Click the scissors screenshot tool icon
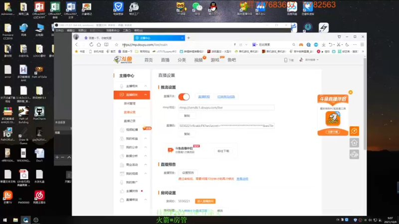This screenshot has height=224, width=399. coord(339,45)
